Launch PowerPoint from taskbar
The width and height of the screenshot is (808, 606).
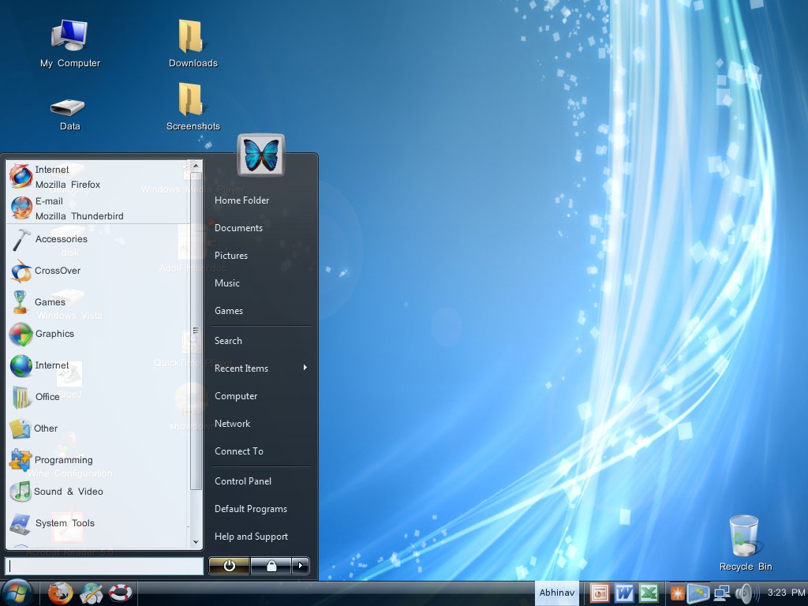[600, 593]
